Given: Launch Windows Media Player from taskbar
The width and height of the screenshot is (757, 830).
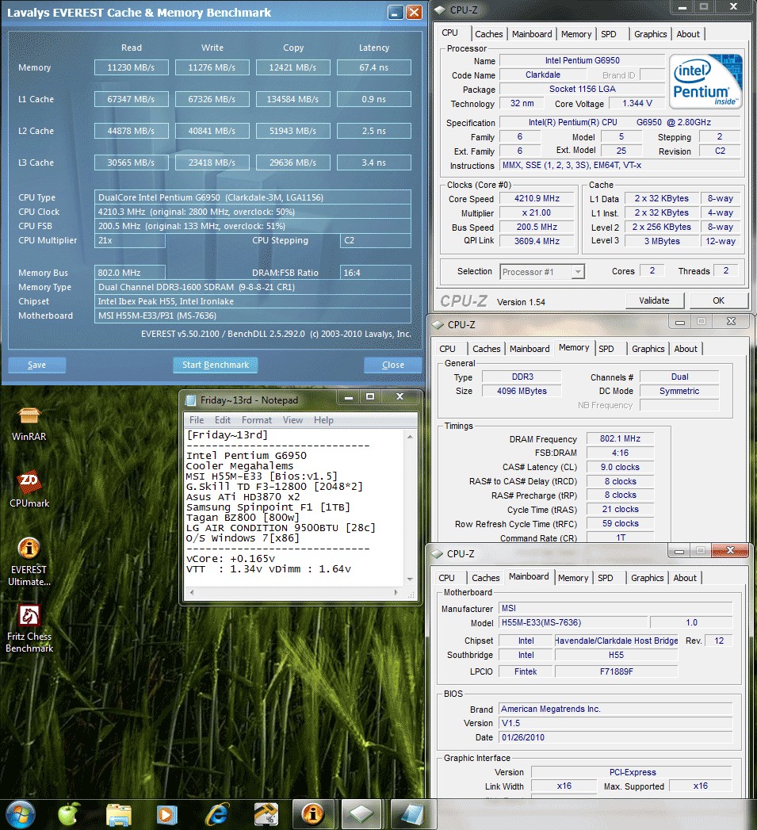Looking at the screenshot, I should tap(167, 815).
